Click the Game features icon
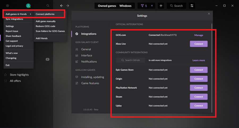Viewport: 239px width, 128px height. (77, 83)
